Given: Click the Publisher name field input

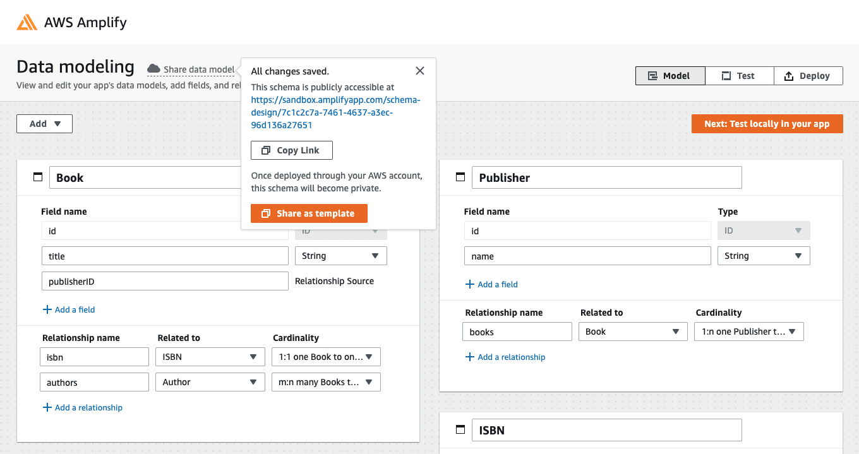Looking at the screenshot, I should click(587, 256).
